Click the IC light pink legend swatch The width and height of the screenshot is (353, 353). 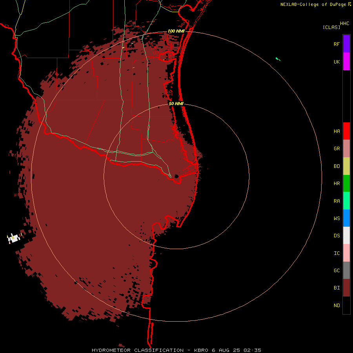click(x=346, y=253)
